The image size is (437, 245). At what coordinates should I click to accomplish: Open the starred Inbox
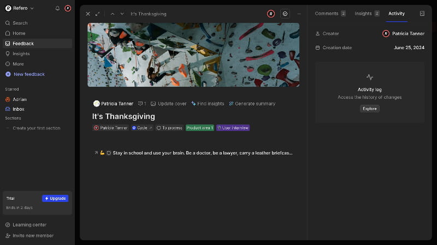[x=37, y=109]
